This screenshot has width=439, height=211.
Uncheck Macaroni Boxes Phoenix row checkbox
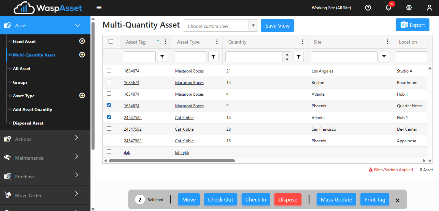pyautogui.click(x=109, y=105)
